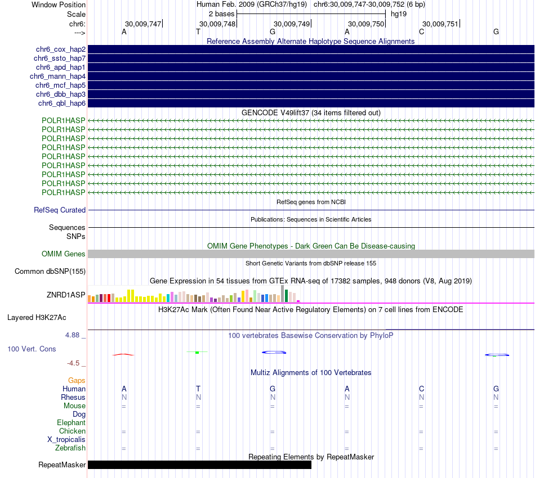
Task: Open chr6_qbl_hap6 haplotype label
Action: tap(62, 103)
